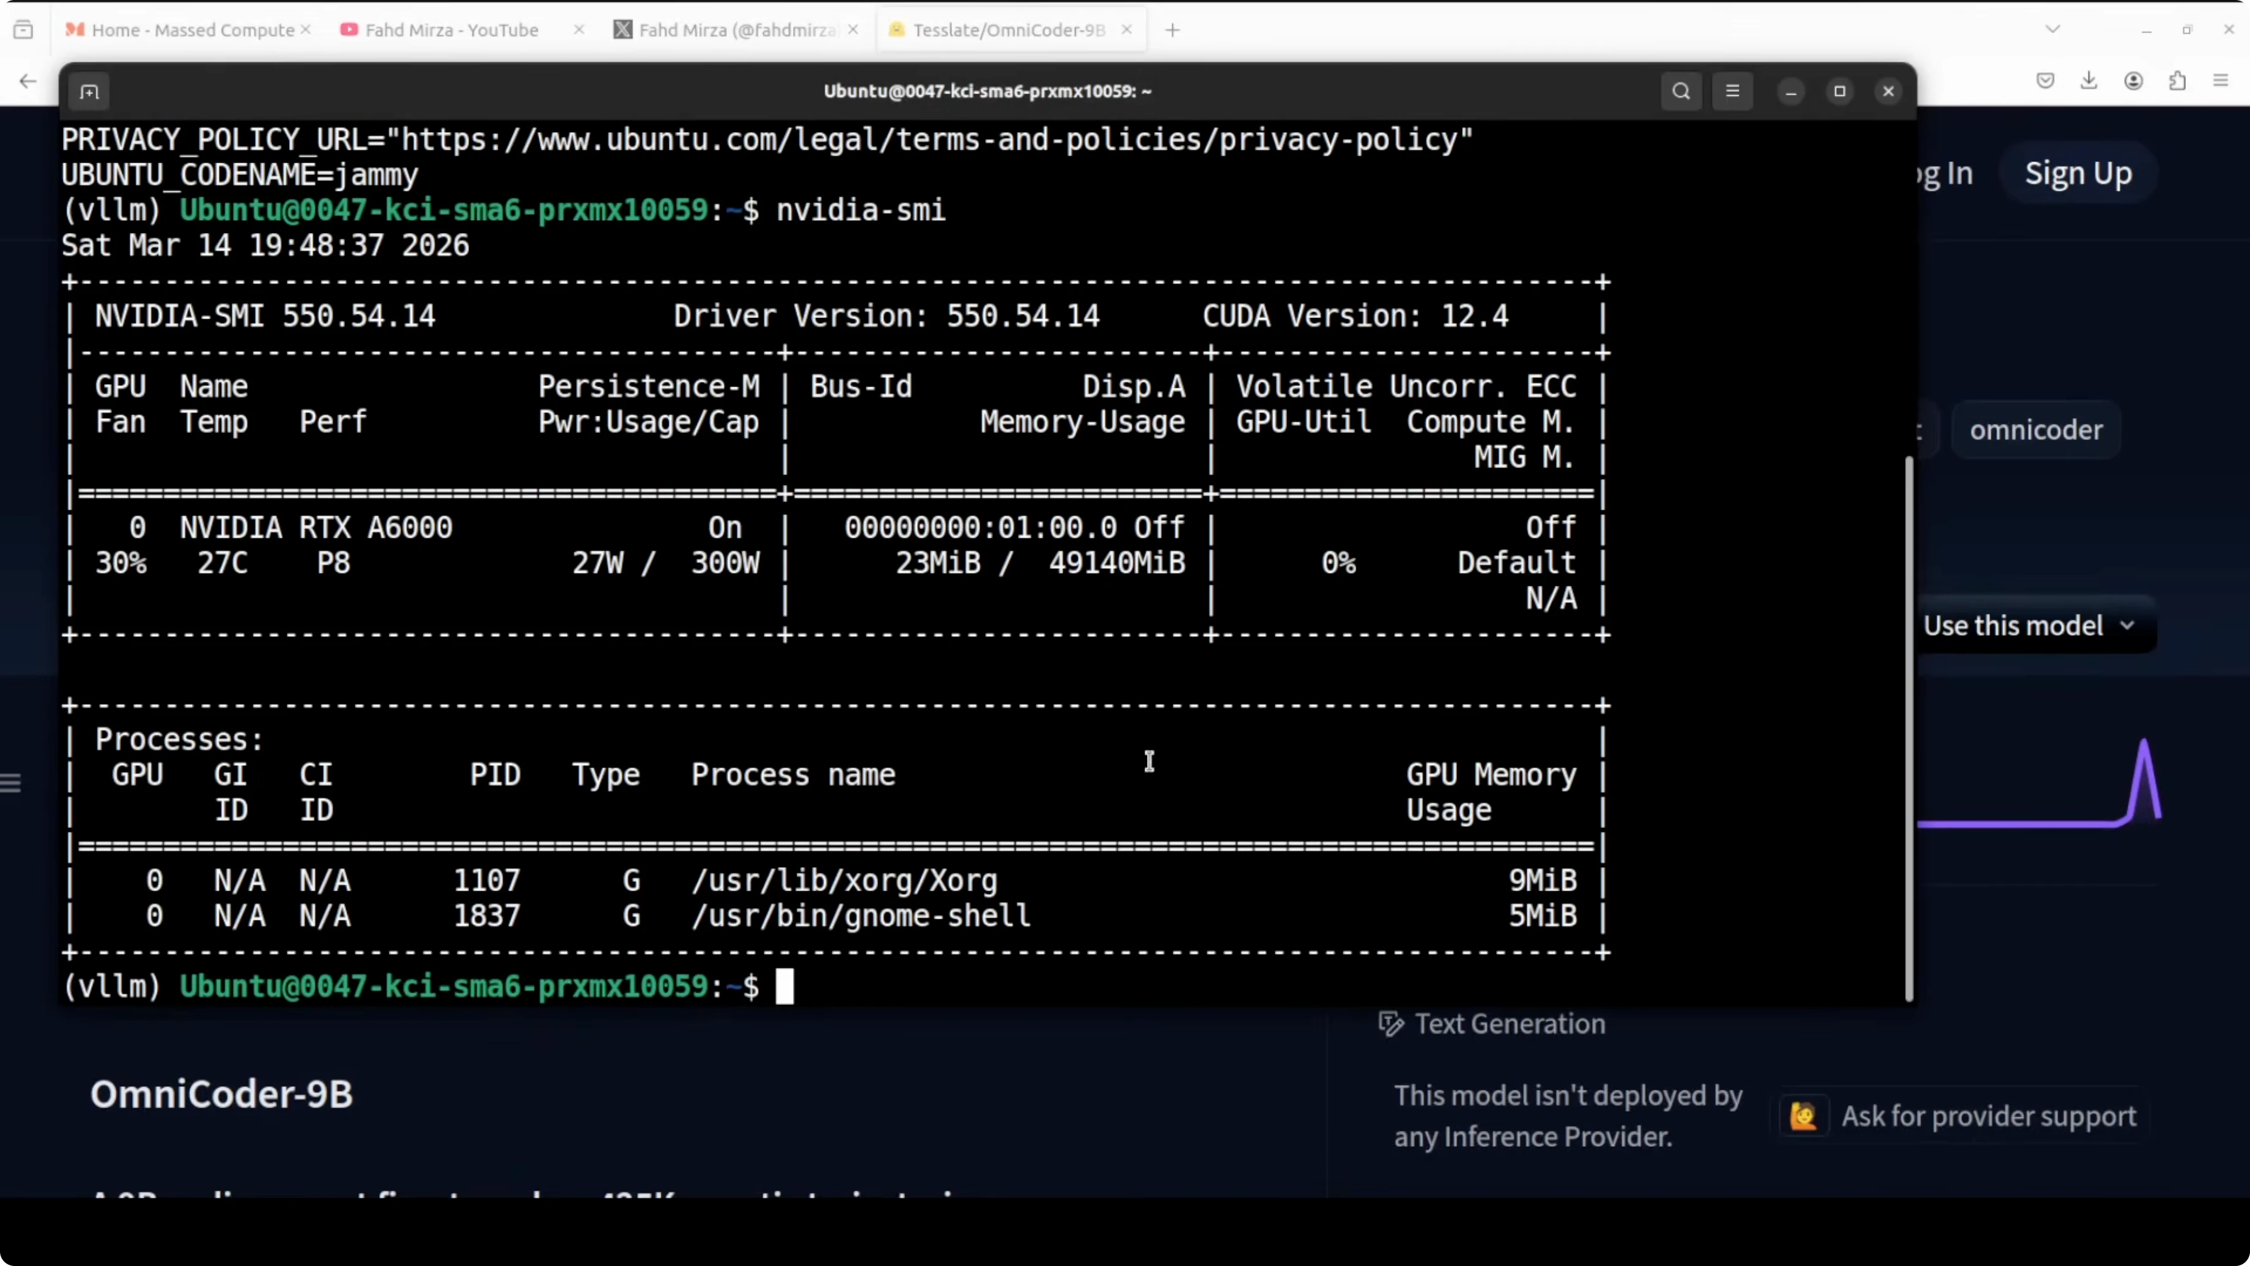Expand the list all tabs chevron
Viewport: 2250px width, 1266px height.
pos(2053,30)
